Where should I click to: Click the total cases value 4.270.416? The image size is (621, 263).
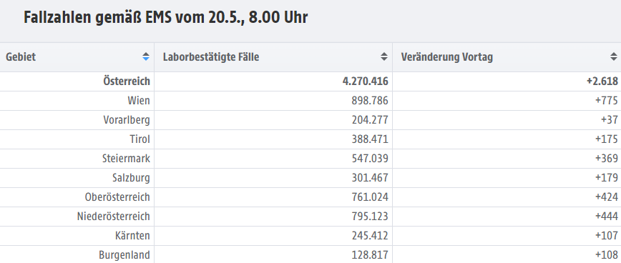(365, 81)
